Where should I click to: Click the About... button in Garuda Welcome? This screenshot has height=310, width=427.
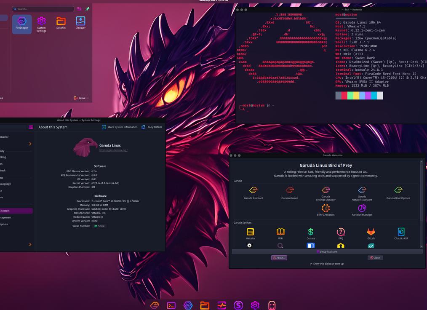(279, 258)
